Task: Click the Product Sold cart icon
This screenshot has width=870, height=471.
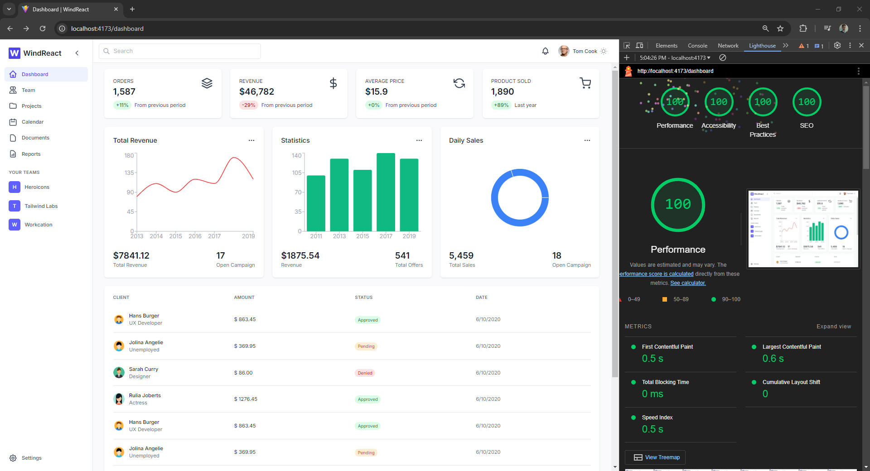Action: 585,83
